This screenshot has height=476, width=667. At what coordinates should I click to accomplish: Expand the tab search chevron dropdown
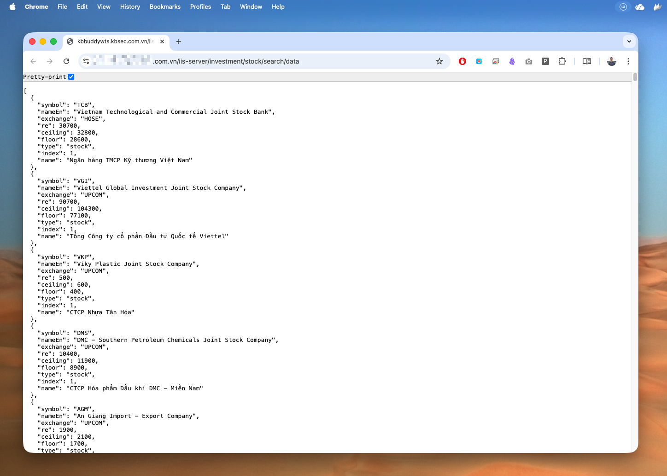629,41
